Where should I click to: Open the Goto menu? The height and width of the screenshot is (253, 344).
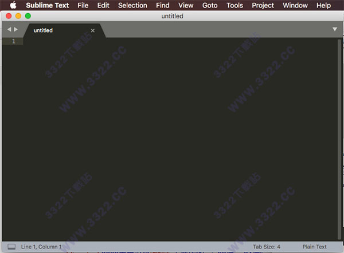tap(210, 5)
